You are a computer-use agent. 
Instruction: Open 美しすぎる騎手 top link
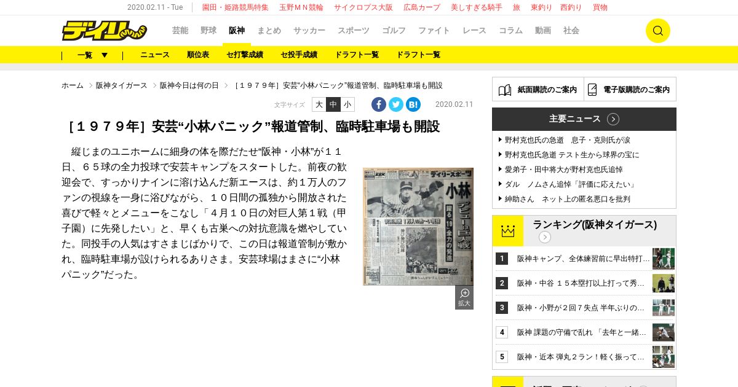click(x=477, y=7)
